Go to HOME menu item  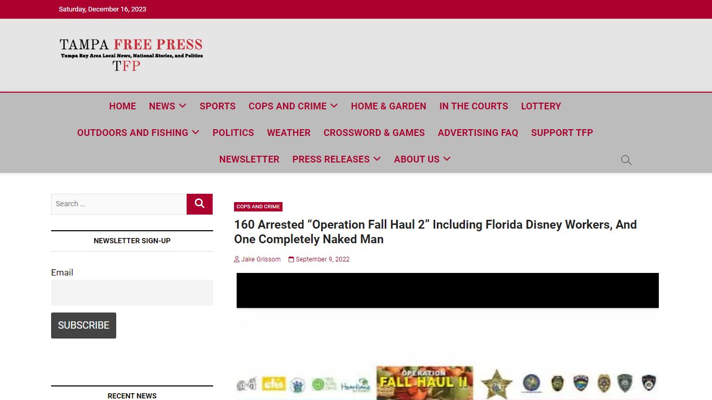[x=122, y=106]
